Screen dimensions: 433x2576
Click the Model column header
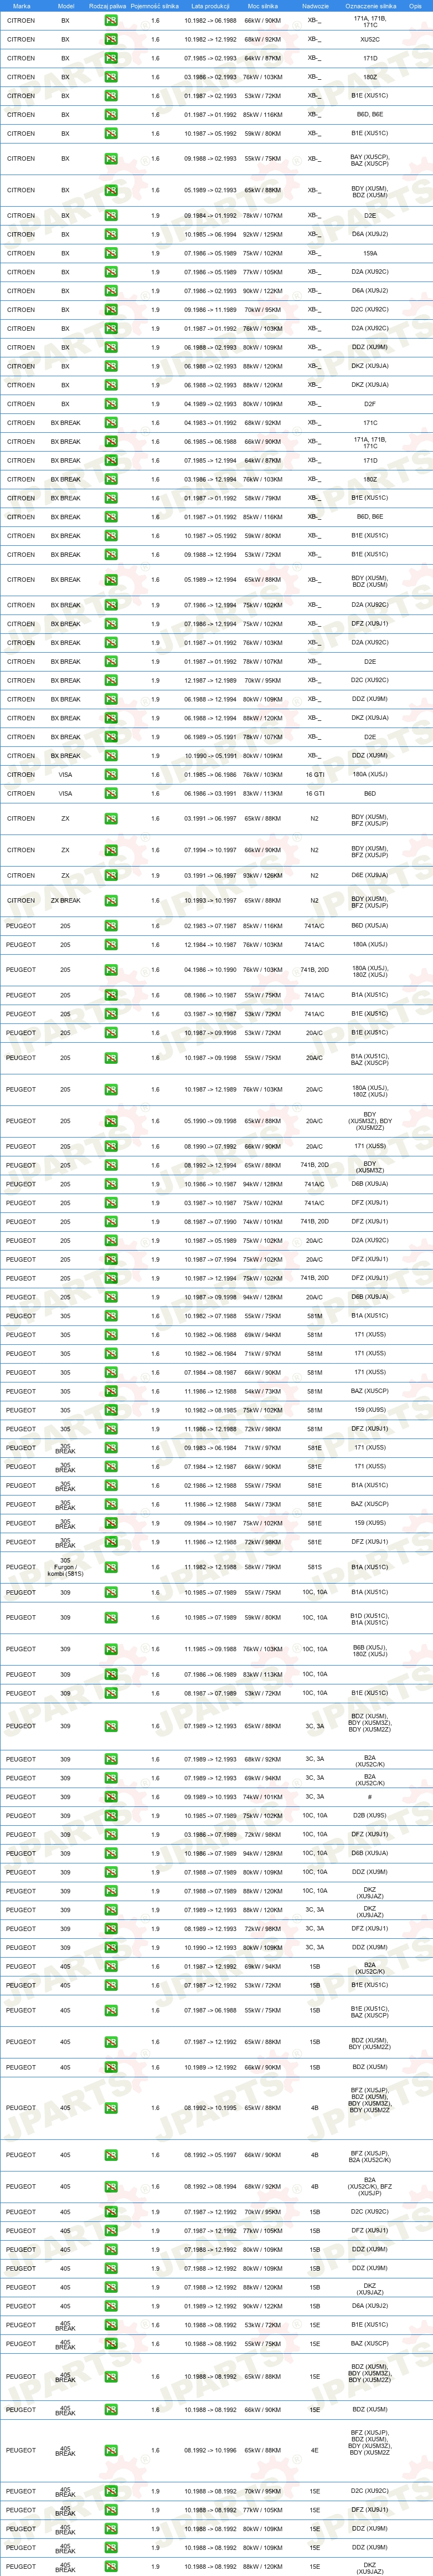pyautogui.click(x=65, y=6)
